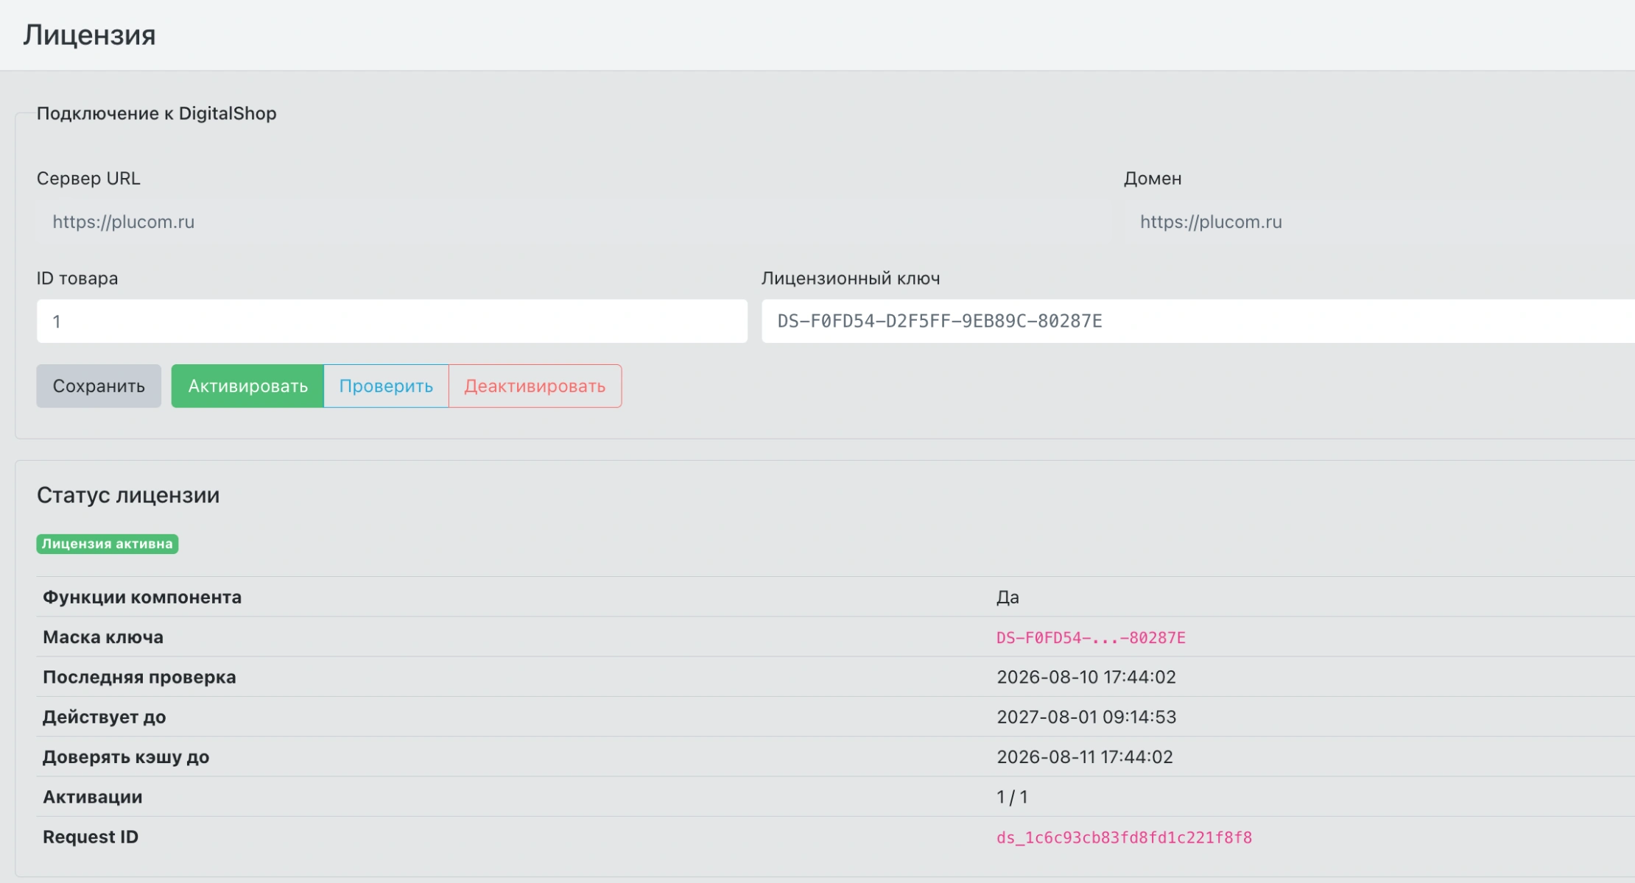Click Request ID value ds_1c6c93cb83fd8fd1c221f8f8
Image resolution: width=1635 pixels, height=883 pixels.
point(1124,837)
